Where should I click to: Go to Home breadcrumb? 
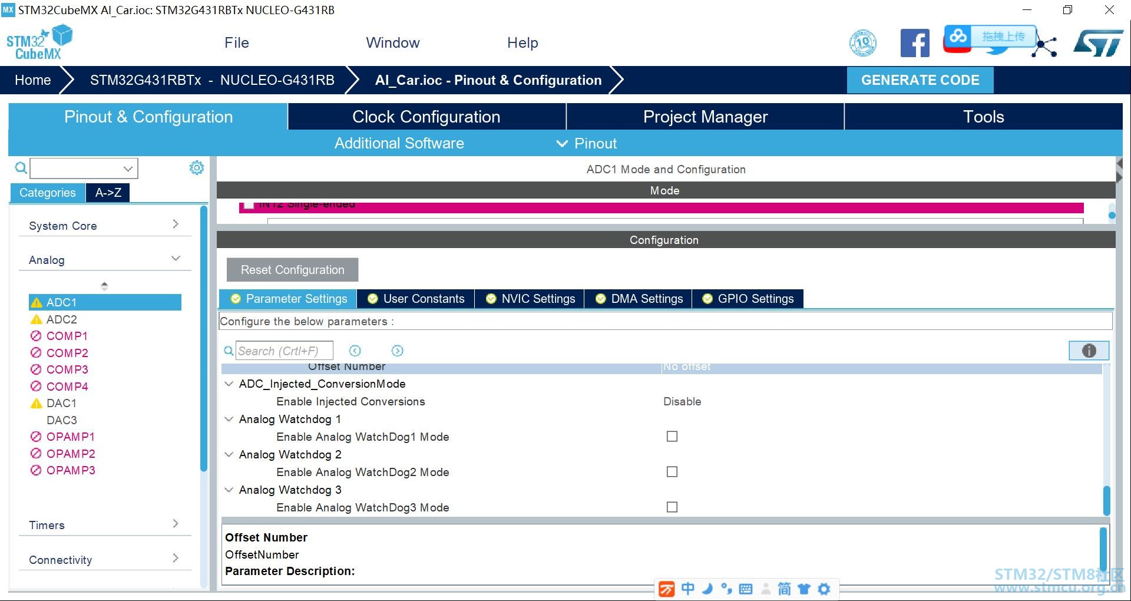[x=33, y=80]
